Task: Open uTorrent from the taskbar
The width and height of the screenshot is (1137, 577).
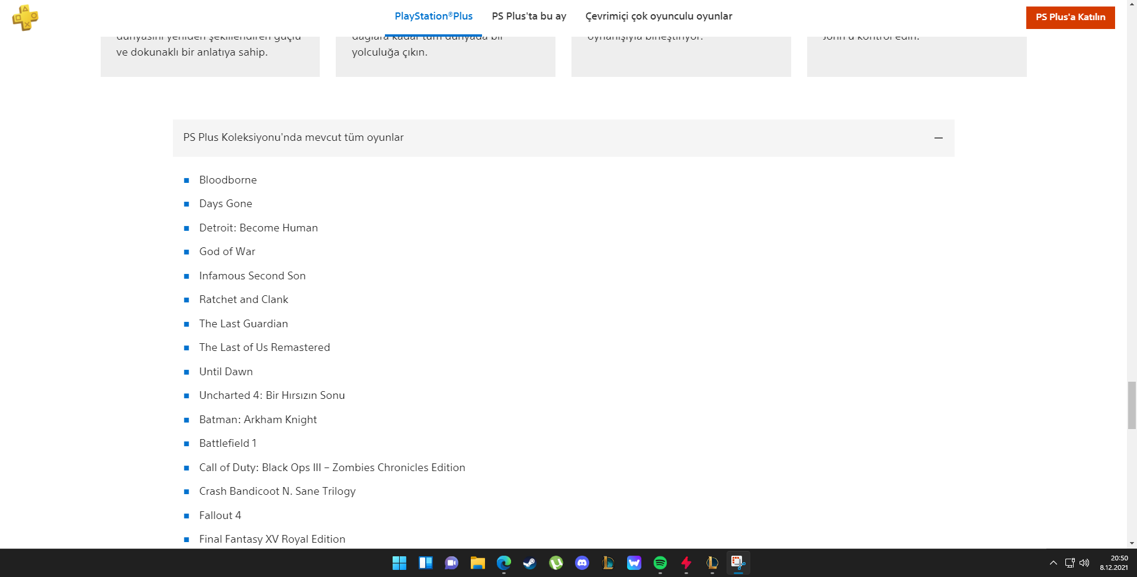Action: tap(555, 563)
